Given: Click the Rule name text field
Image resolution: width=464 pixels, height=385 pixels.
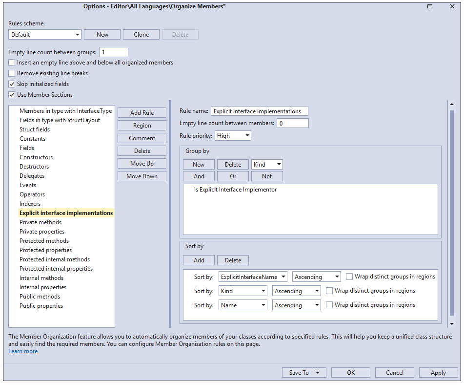Looking at the screenshot, I should 259,111.
